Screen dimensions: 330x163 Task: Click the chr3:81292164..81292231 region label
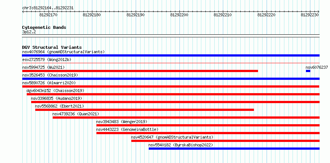coord(48,8)
